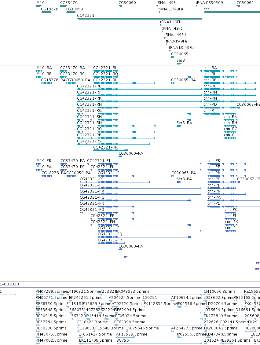Select the IP02556.3prime EST label
260x345 pixels.
(191, 334)
